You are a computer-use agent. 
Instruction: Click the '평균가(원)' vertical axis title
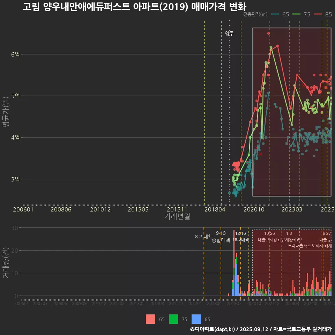tap(6, 112)
